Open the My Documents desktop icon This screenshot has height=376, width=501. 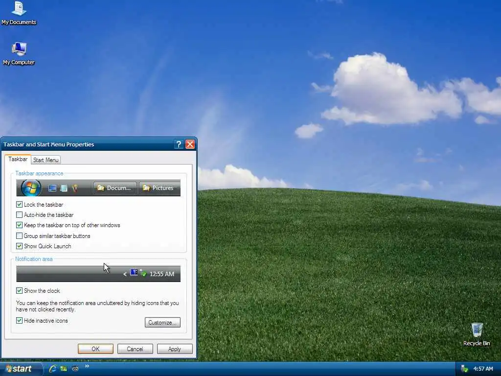tap(19, 13)
